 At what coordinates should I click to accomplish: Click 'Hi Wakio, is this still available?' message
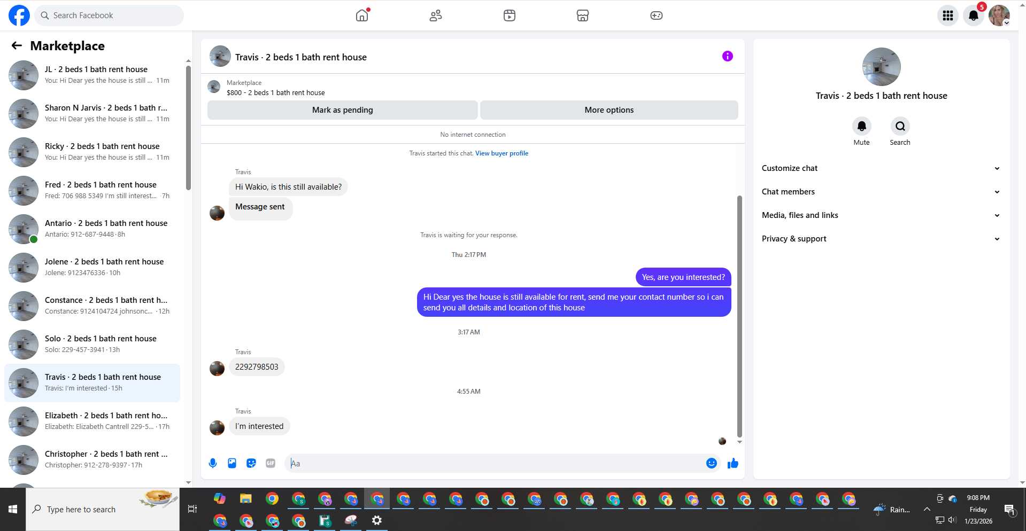click(x=288, y=187)
